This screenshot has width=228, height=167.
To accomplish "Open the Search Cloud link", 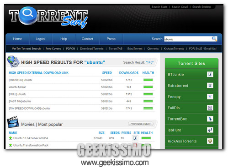I will (180, 7).
